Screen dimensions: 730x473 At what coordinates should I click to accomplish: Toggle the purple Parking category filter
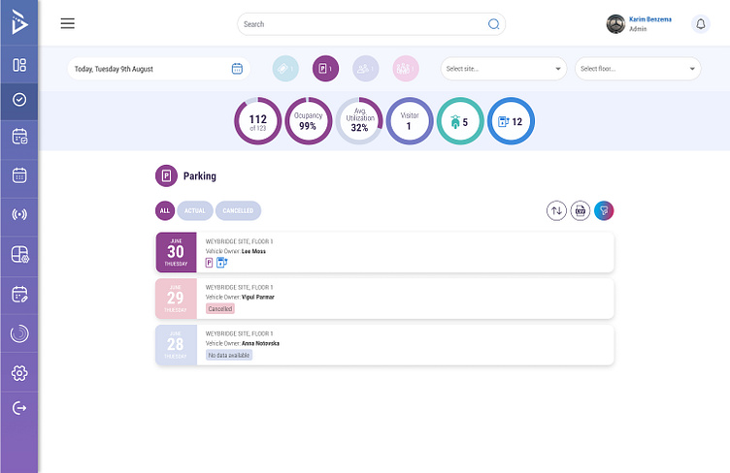point(325,69)
